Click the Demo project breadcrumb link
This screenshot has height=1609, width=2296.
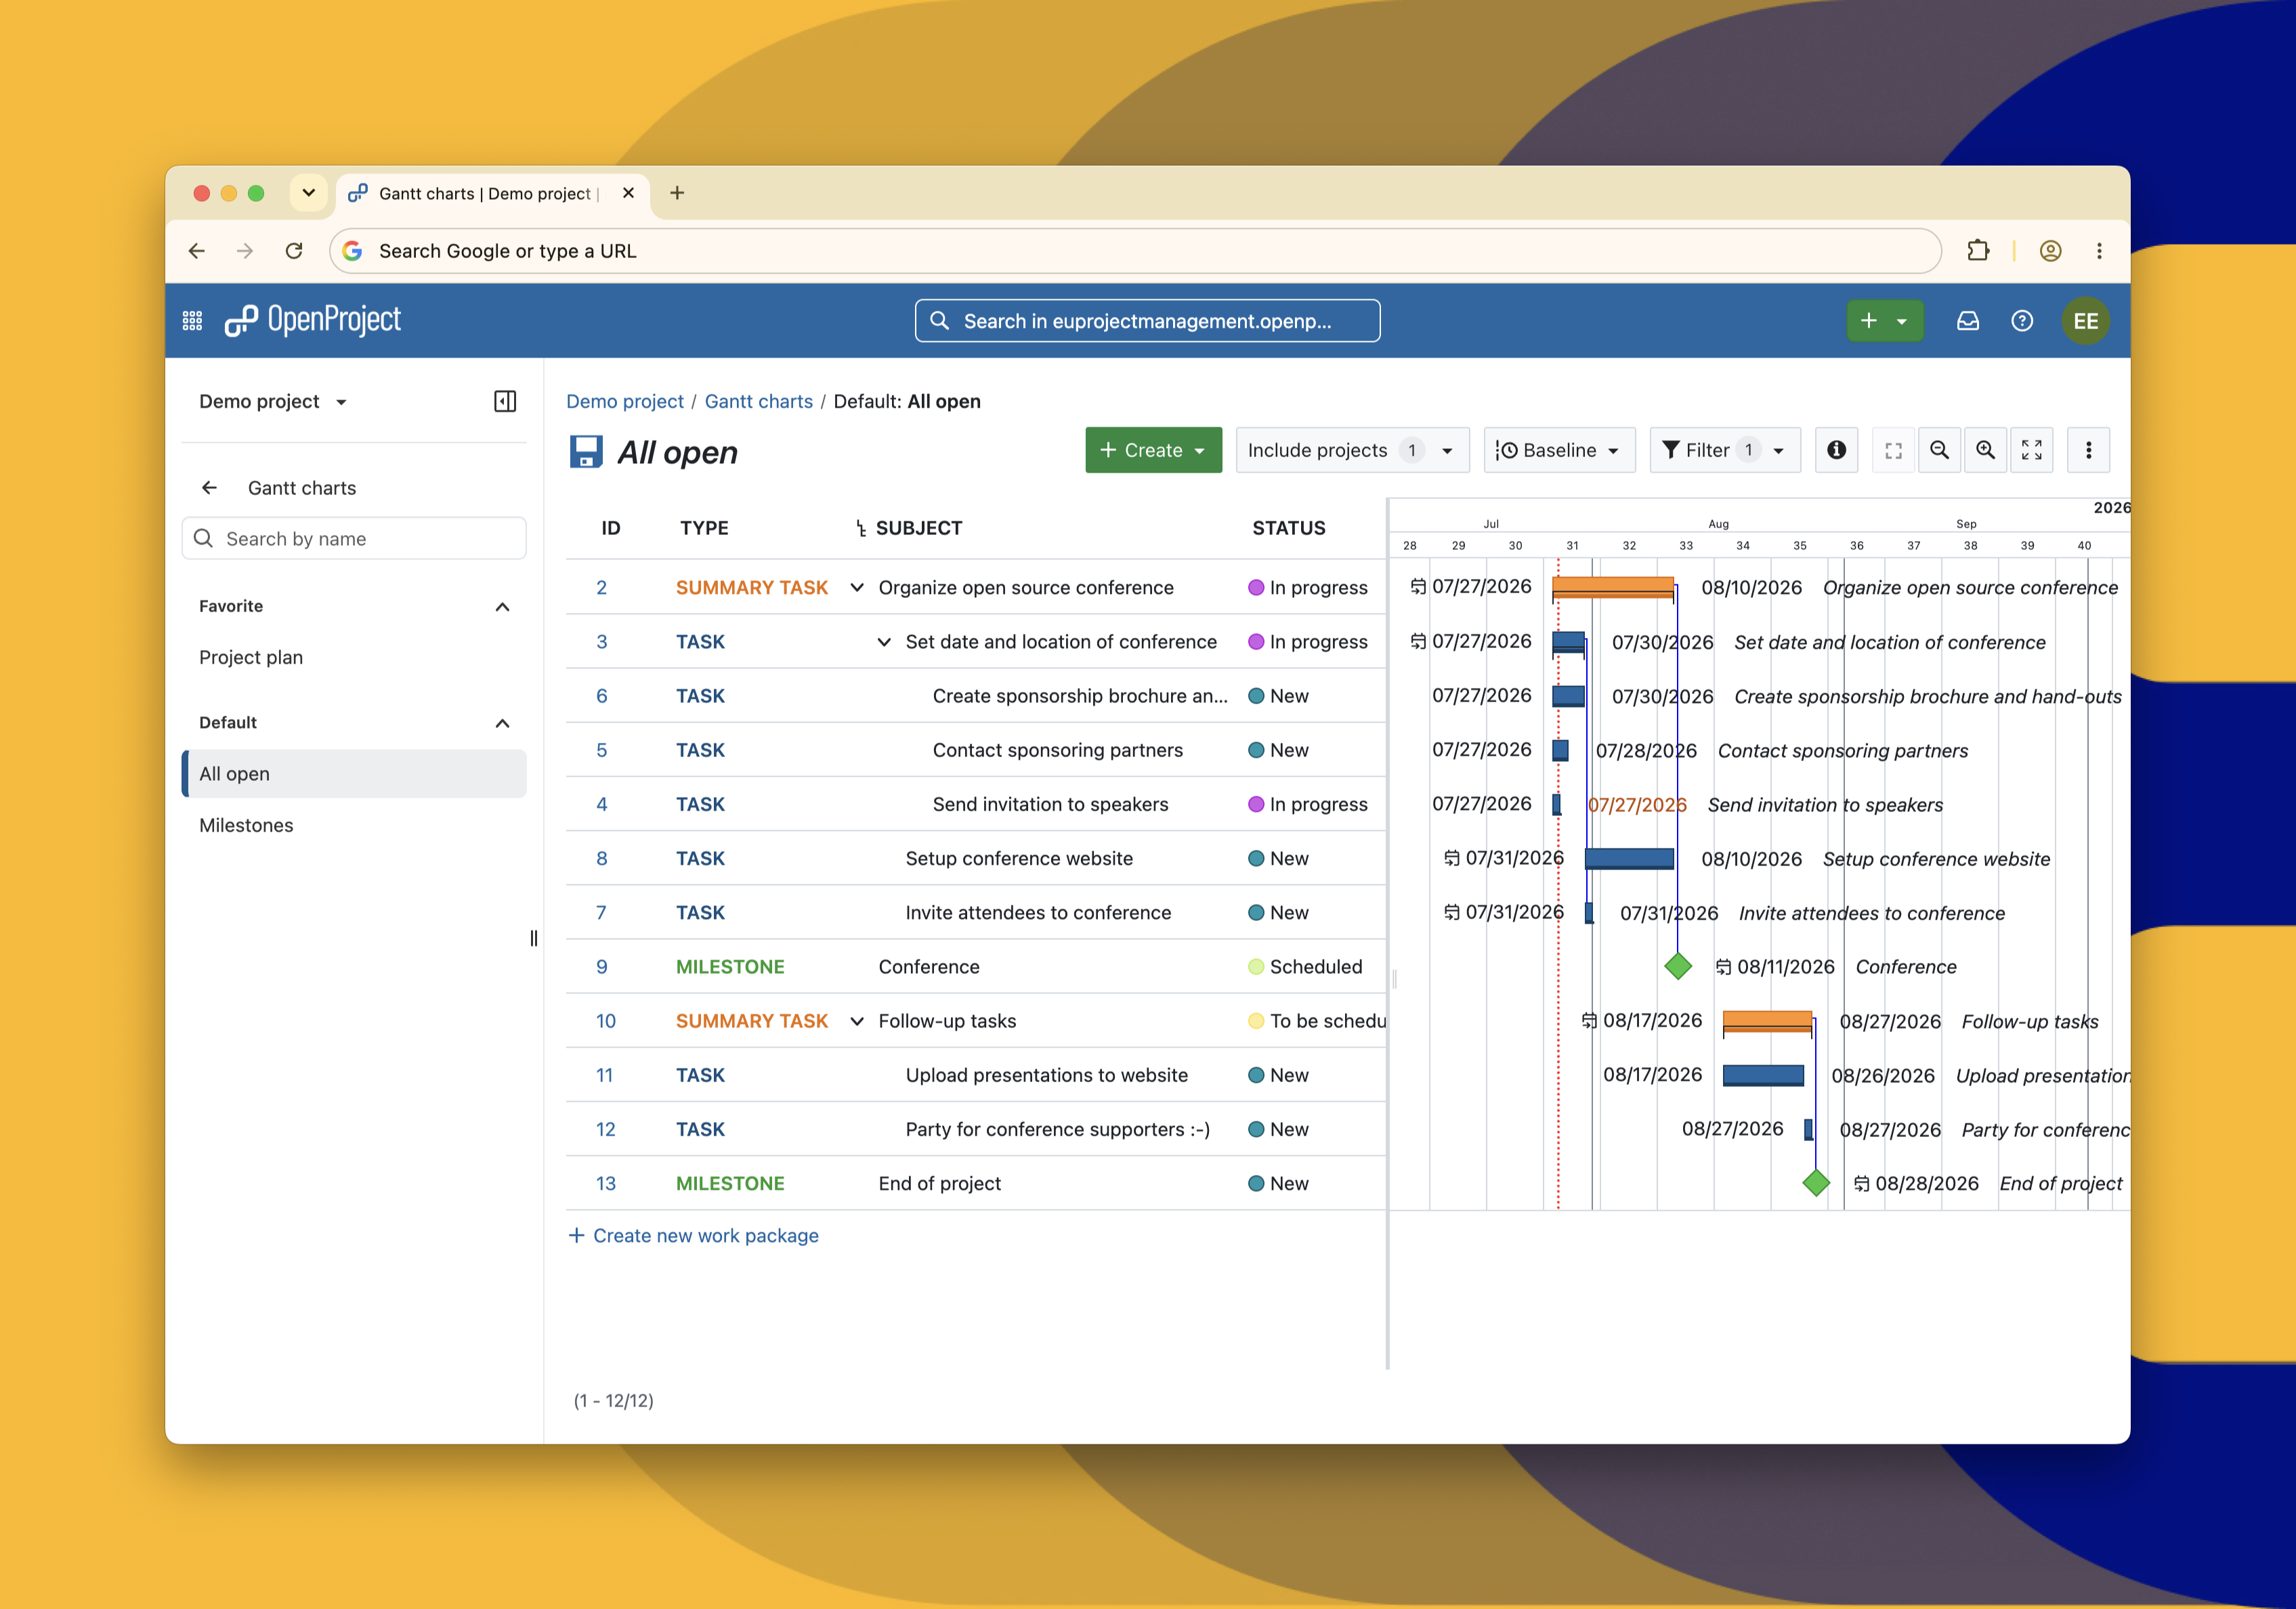(x=624, y=401)
